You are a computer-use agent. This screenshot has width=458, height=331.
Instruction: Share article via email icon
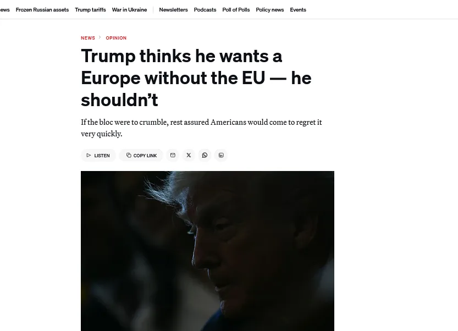click(x=173, y=155)
